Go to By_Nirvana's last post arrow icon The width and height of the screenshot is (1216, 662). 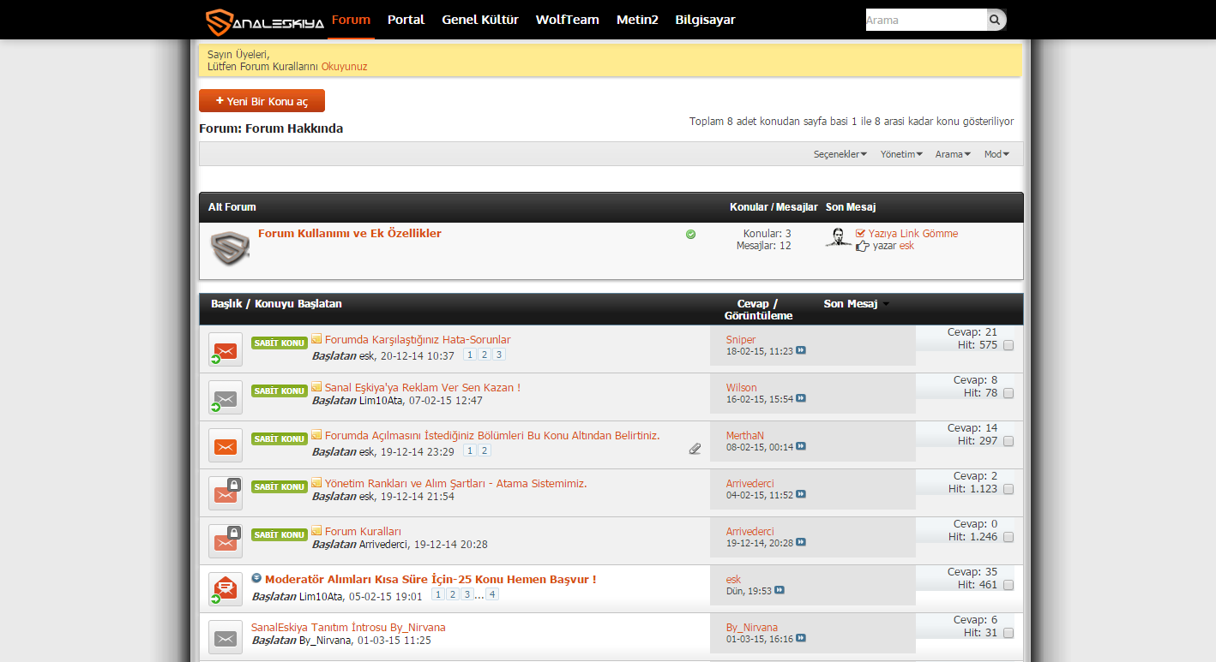[x=801, y=639]
